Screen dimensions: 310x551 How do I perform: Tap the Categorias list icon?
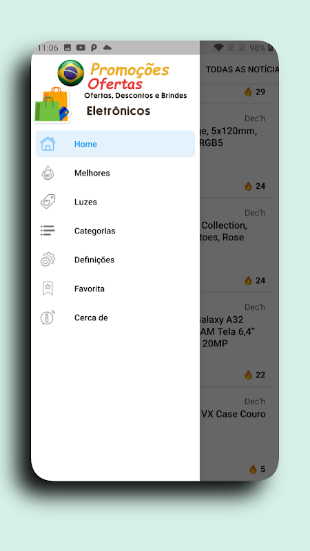coord(48,231)
